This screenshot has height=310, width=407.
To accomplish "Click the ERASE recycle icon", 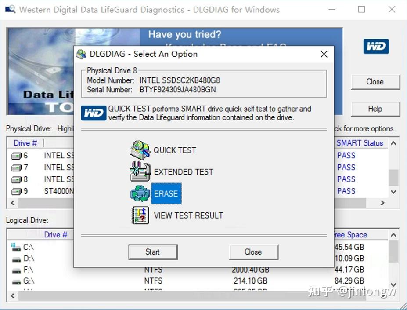I will click(140, 193).
